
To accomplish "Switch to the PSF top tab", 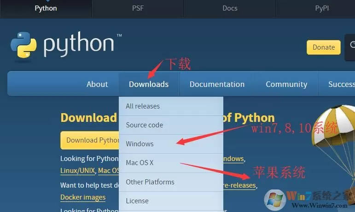I will (138, 8).
